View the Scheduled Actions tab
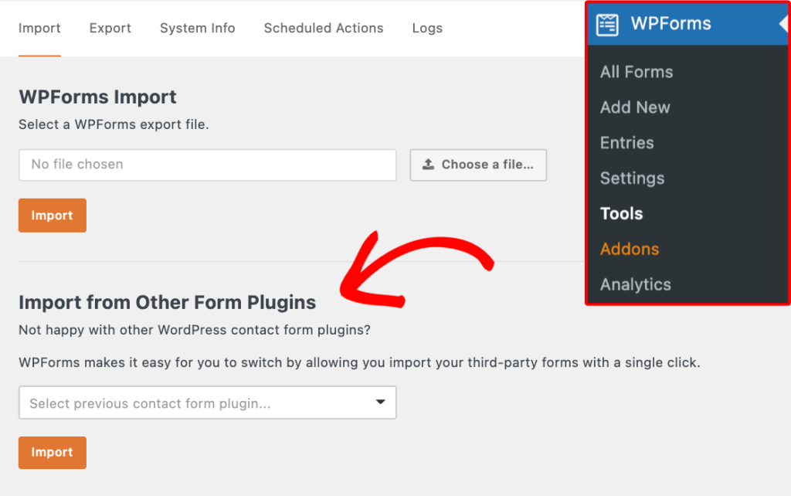The height and width of the screenshot is (496, 791). (324, 28)
